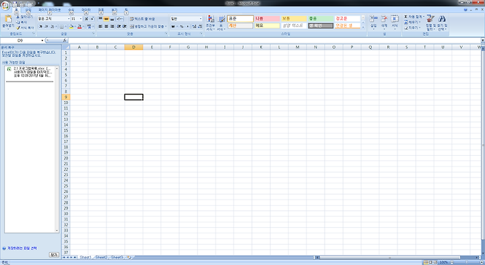Click Merge and Center button
485x265 pixels.
pyautogui.click(x=148, y=26)
